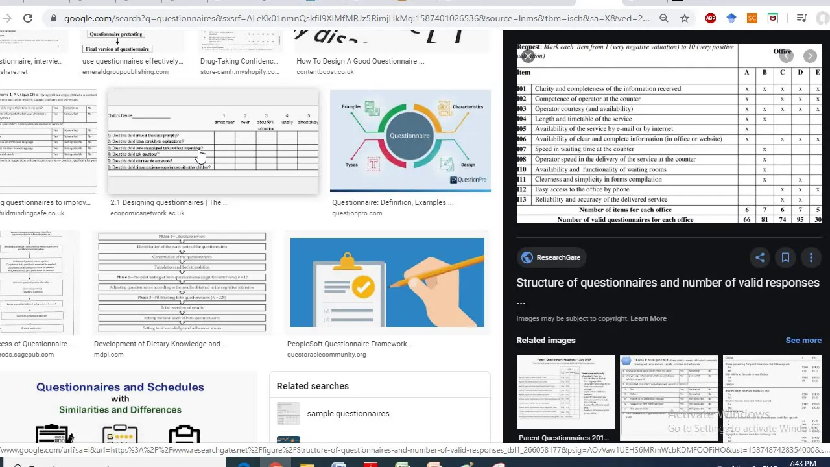This screenshot has width=830, height=467.
Task: Reload the page with the refresh icon
Action: 28,18
